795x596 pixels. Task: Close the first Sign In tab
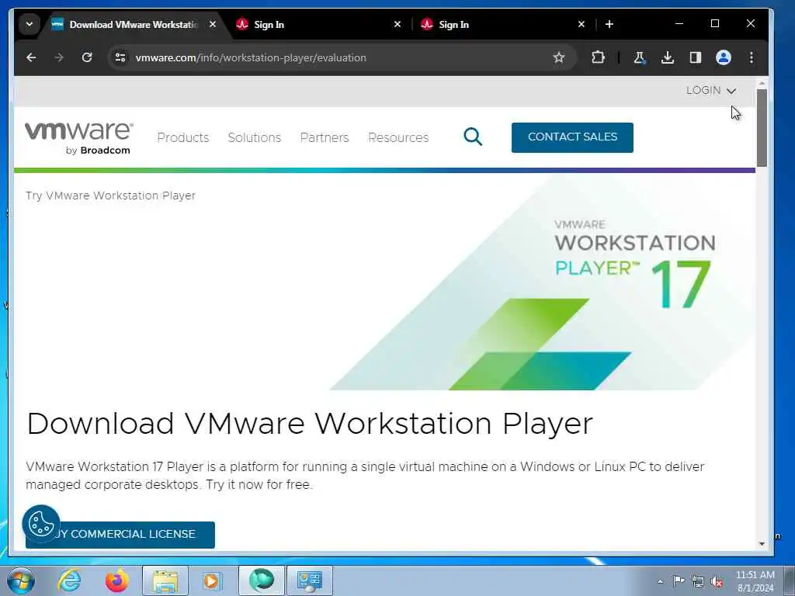coord(397,24)
